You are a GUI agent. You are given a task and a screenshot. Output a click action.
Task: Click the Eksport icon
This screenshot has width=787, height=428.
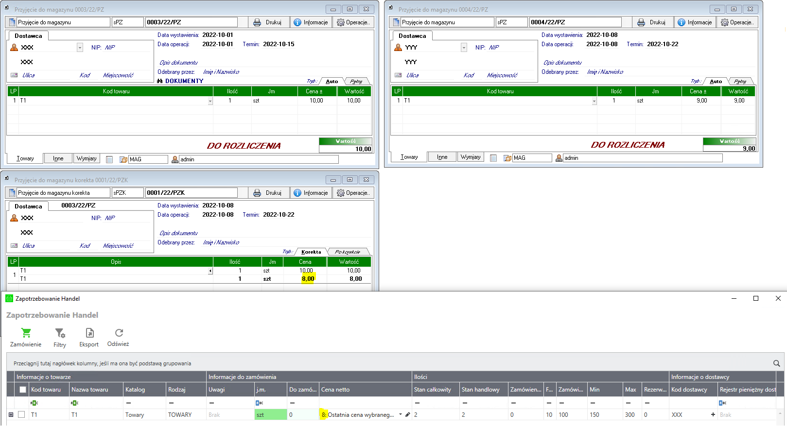89,333
